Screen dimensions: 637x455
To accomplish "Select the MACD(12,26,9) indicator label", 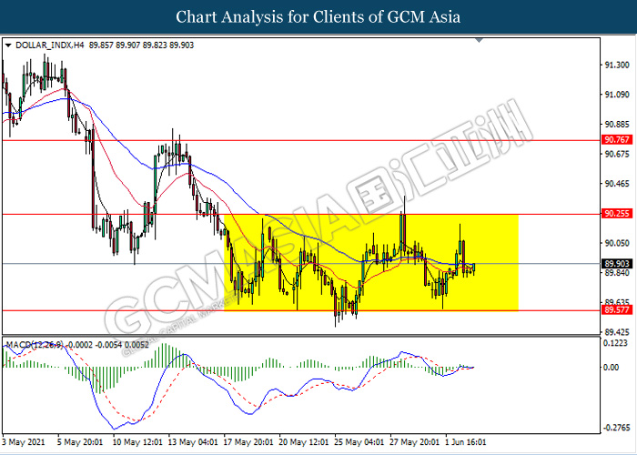I will click(x=34, y=345).
